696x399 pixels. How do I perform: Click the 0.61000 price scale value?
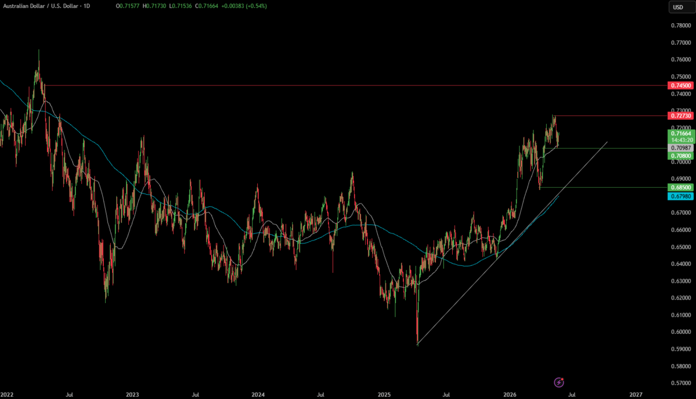681,315
